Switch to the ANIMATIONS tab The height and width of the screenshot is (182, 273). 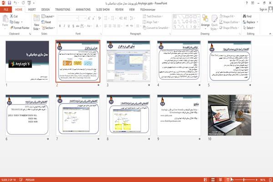(83, 10)
